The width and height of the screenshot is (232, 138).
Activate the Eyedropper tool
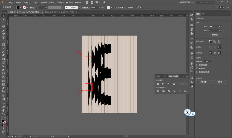pyautogui.click(x=3, y=88)
